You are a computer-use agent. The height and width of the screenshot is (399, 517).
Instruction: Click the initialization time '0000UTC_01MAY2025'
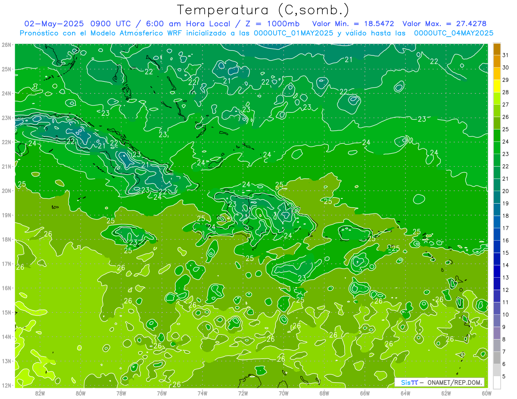coord(293,33)
